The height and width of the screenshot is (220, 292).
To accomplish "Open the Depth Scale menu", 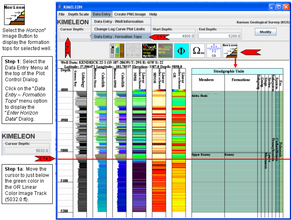I will 78,14.
